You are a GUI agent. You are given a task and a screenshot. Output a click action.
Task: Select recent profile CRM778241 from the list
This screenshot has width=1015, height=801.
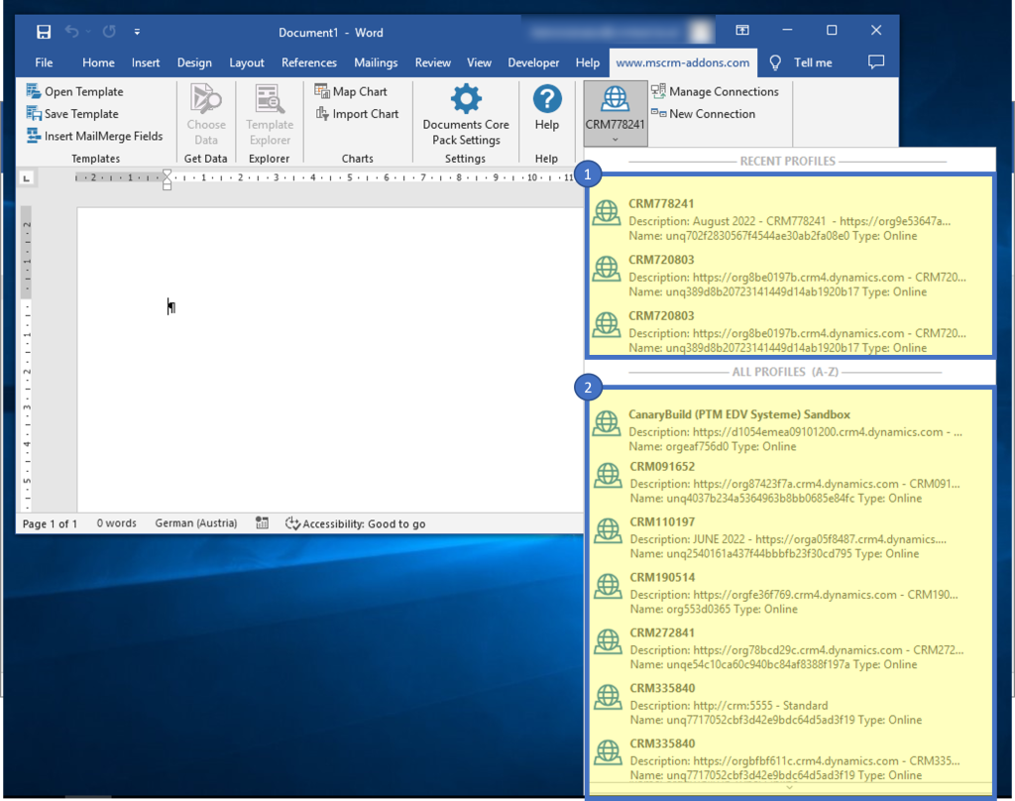pos(789,219)
